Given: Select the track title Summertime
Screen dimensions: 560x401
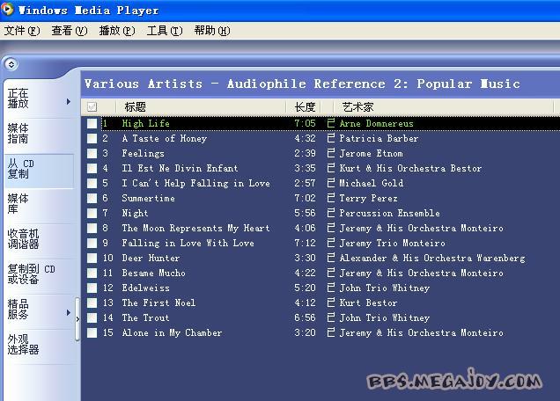Looking at the screenshot, I should tap(148, 198).
